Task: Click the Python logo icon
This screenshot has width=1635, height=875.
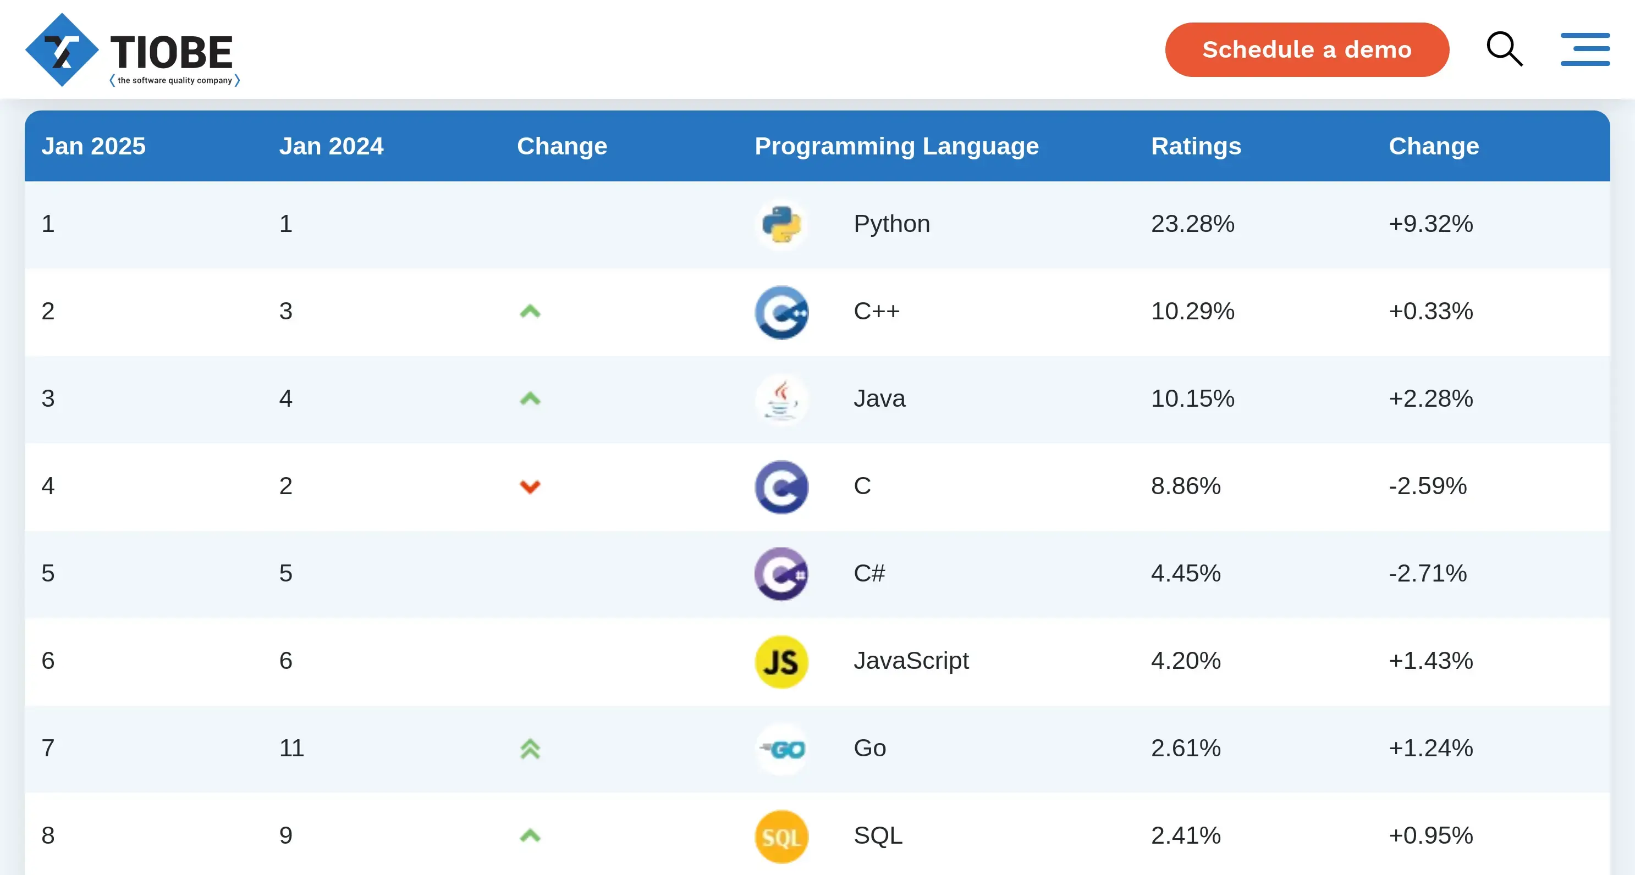Action: click(x=781, y=225)
